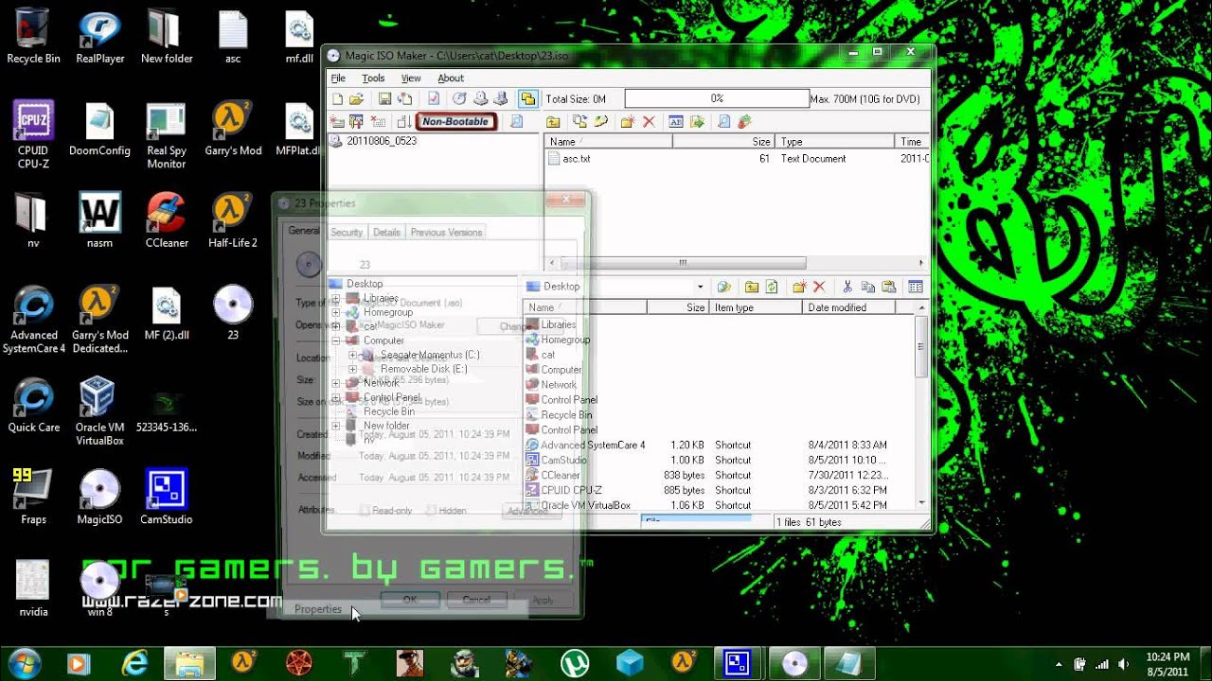Select Oracle VM VirtualBox desktop icon

coord(99,411)
